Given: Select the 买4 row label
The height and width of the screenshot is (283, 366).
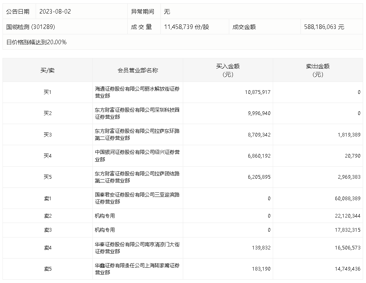Looking at the screenshot, I should tap(47, 156).
